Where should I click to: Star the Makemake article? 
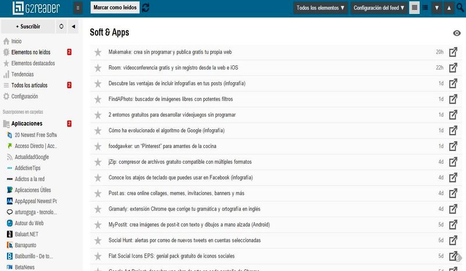click(98, 52)
